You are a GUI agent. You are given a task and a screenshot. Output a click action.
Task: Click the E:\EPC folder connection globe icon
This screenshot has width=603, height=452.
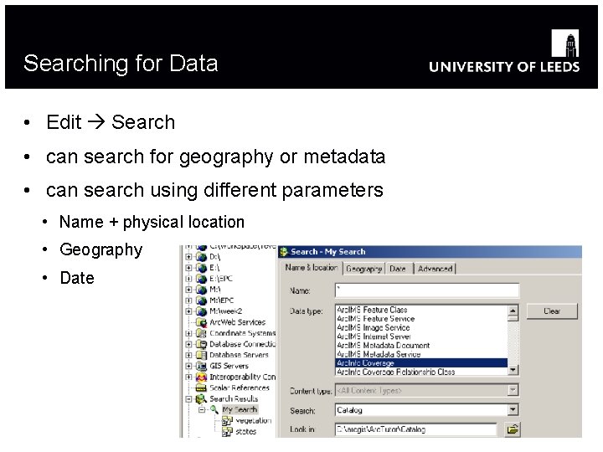202,279
